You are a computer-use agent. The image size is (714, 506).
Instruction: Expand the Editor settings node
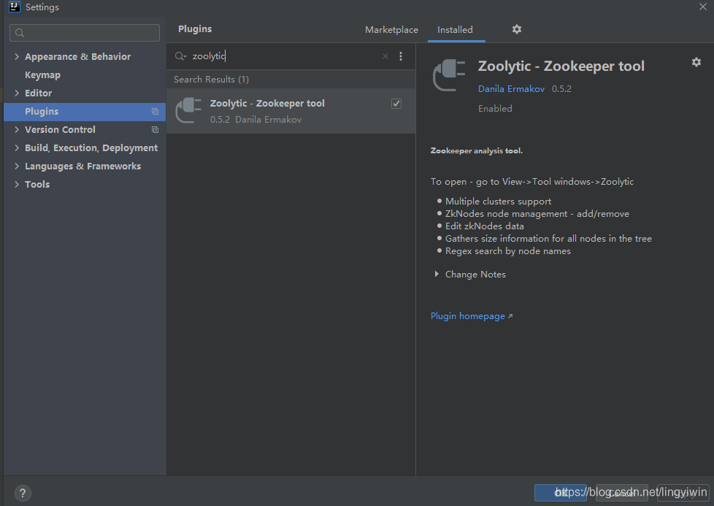pyautogui.click(x=17, y=93)
